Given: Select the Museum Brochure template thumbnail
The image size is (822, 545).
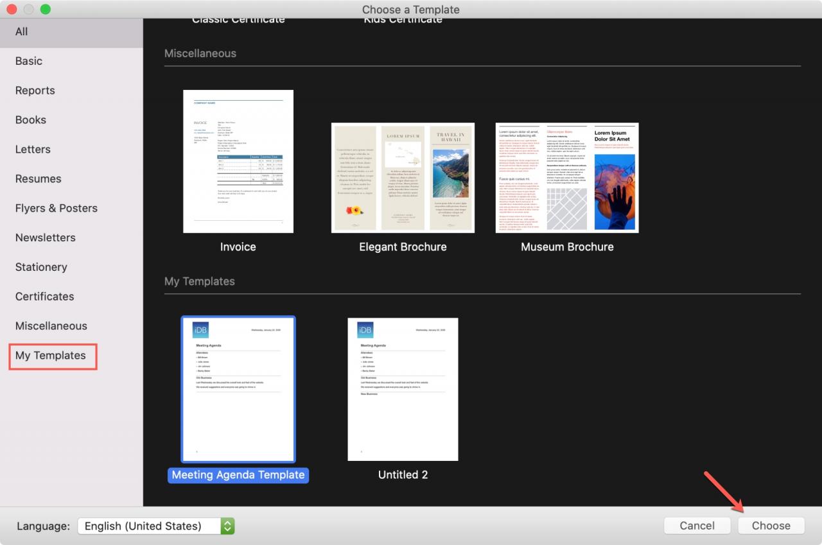Looking at the screenshot, I should click(567, 177).
